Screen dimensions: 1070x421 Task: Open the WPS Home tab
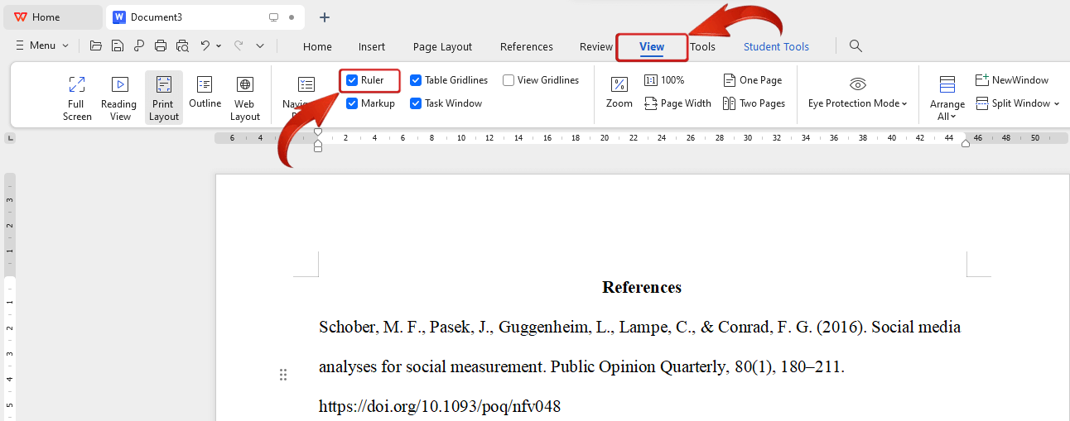click(x=52, y=17)
